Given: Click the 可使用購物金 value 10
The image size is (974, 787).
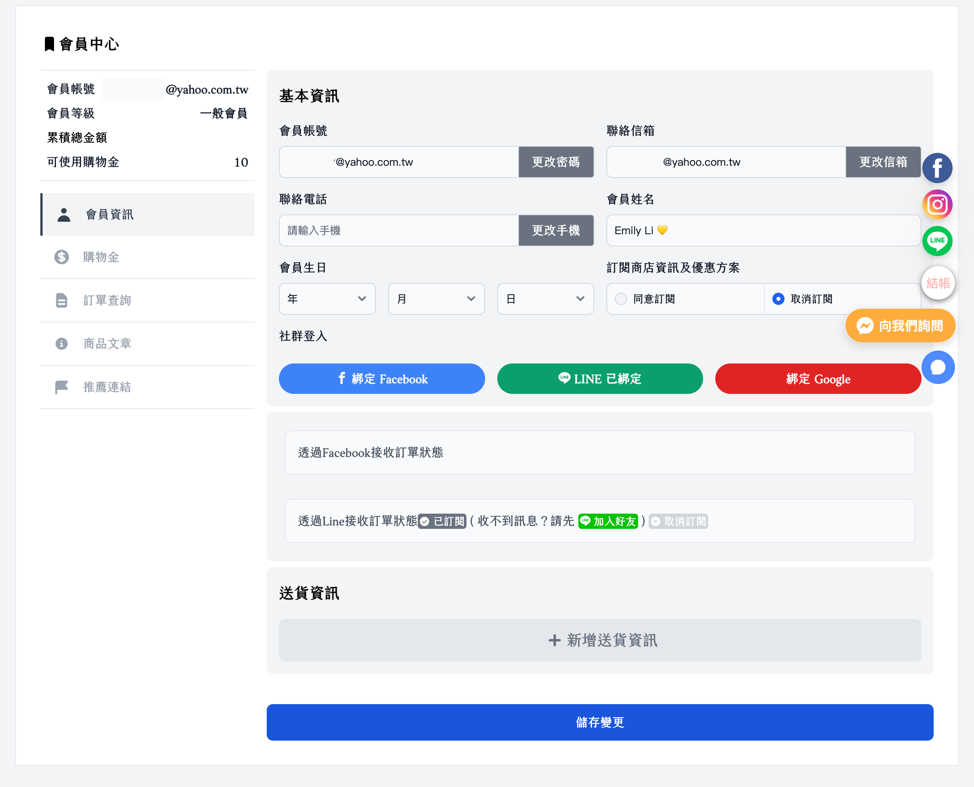Looking at the screenshot, I should click(241, 162).
